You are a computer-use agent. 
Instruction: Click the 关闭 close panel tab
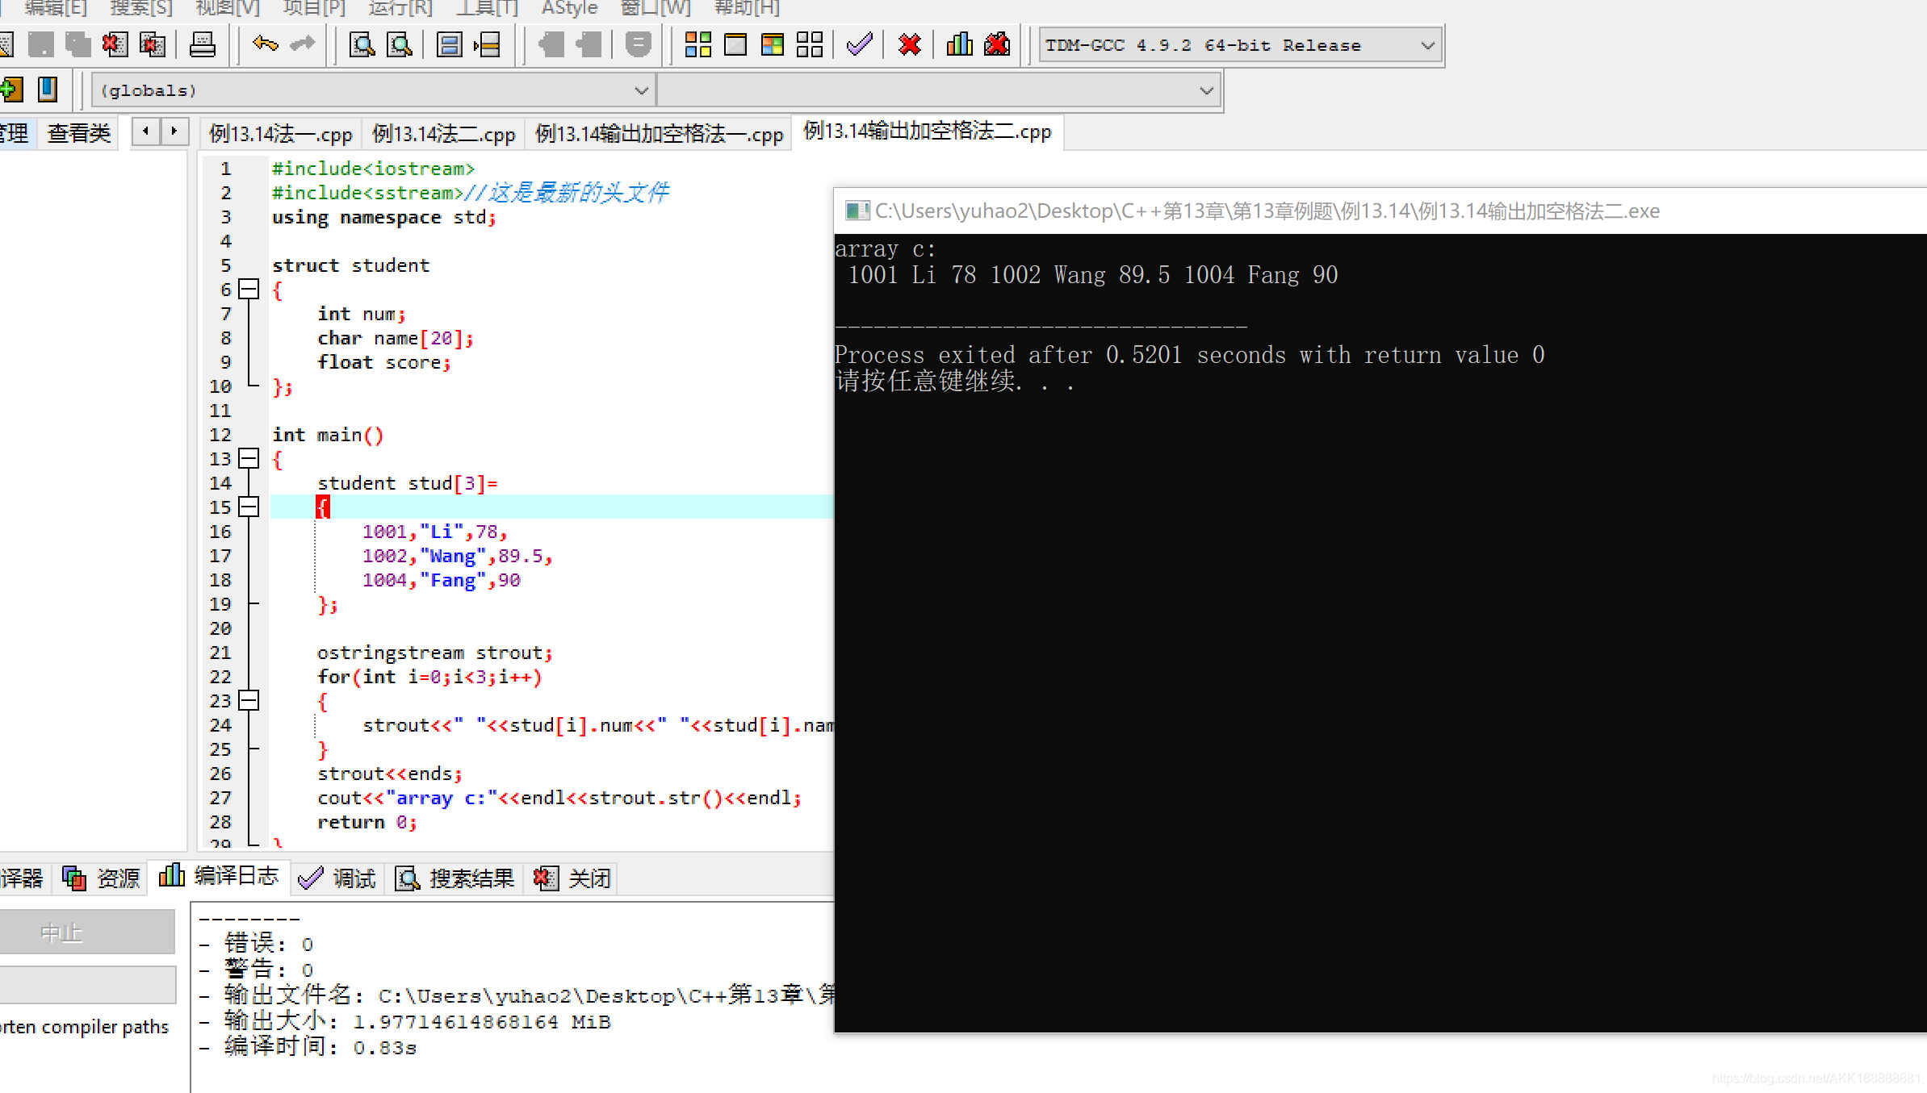tap(572, 878)
